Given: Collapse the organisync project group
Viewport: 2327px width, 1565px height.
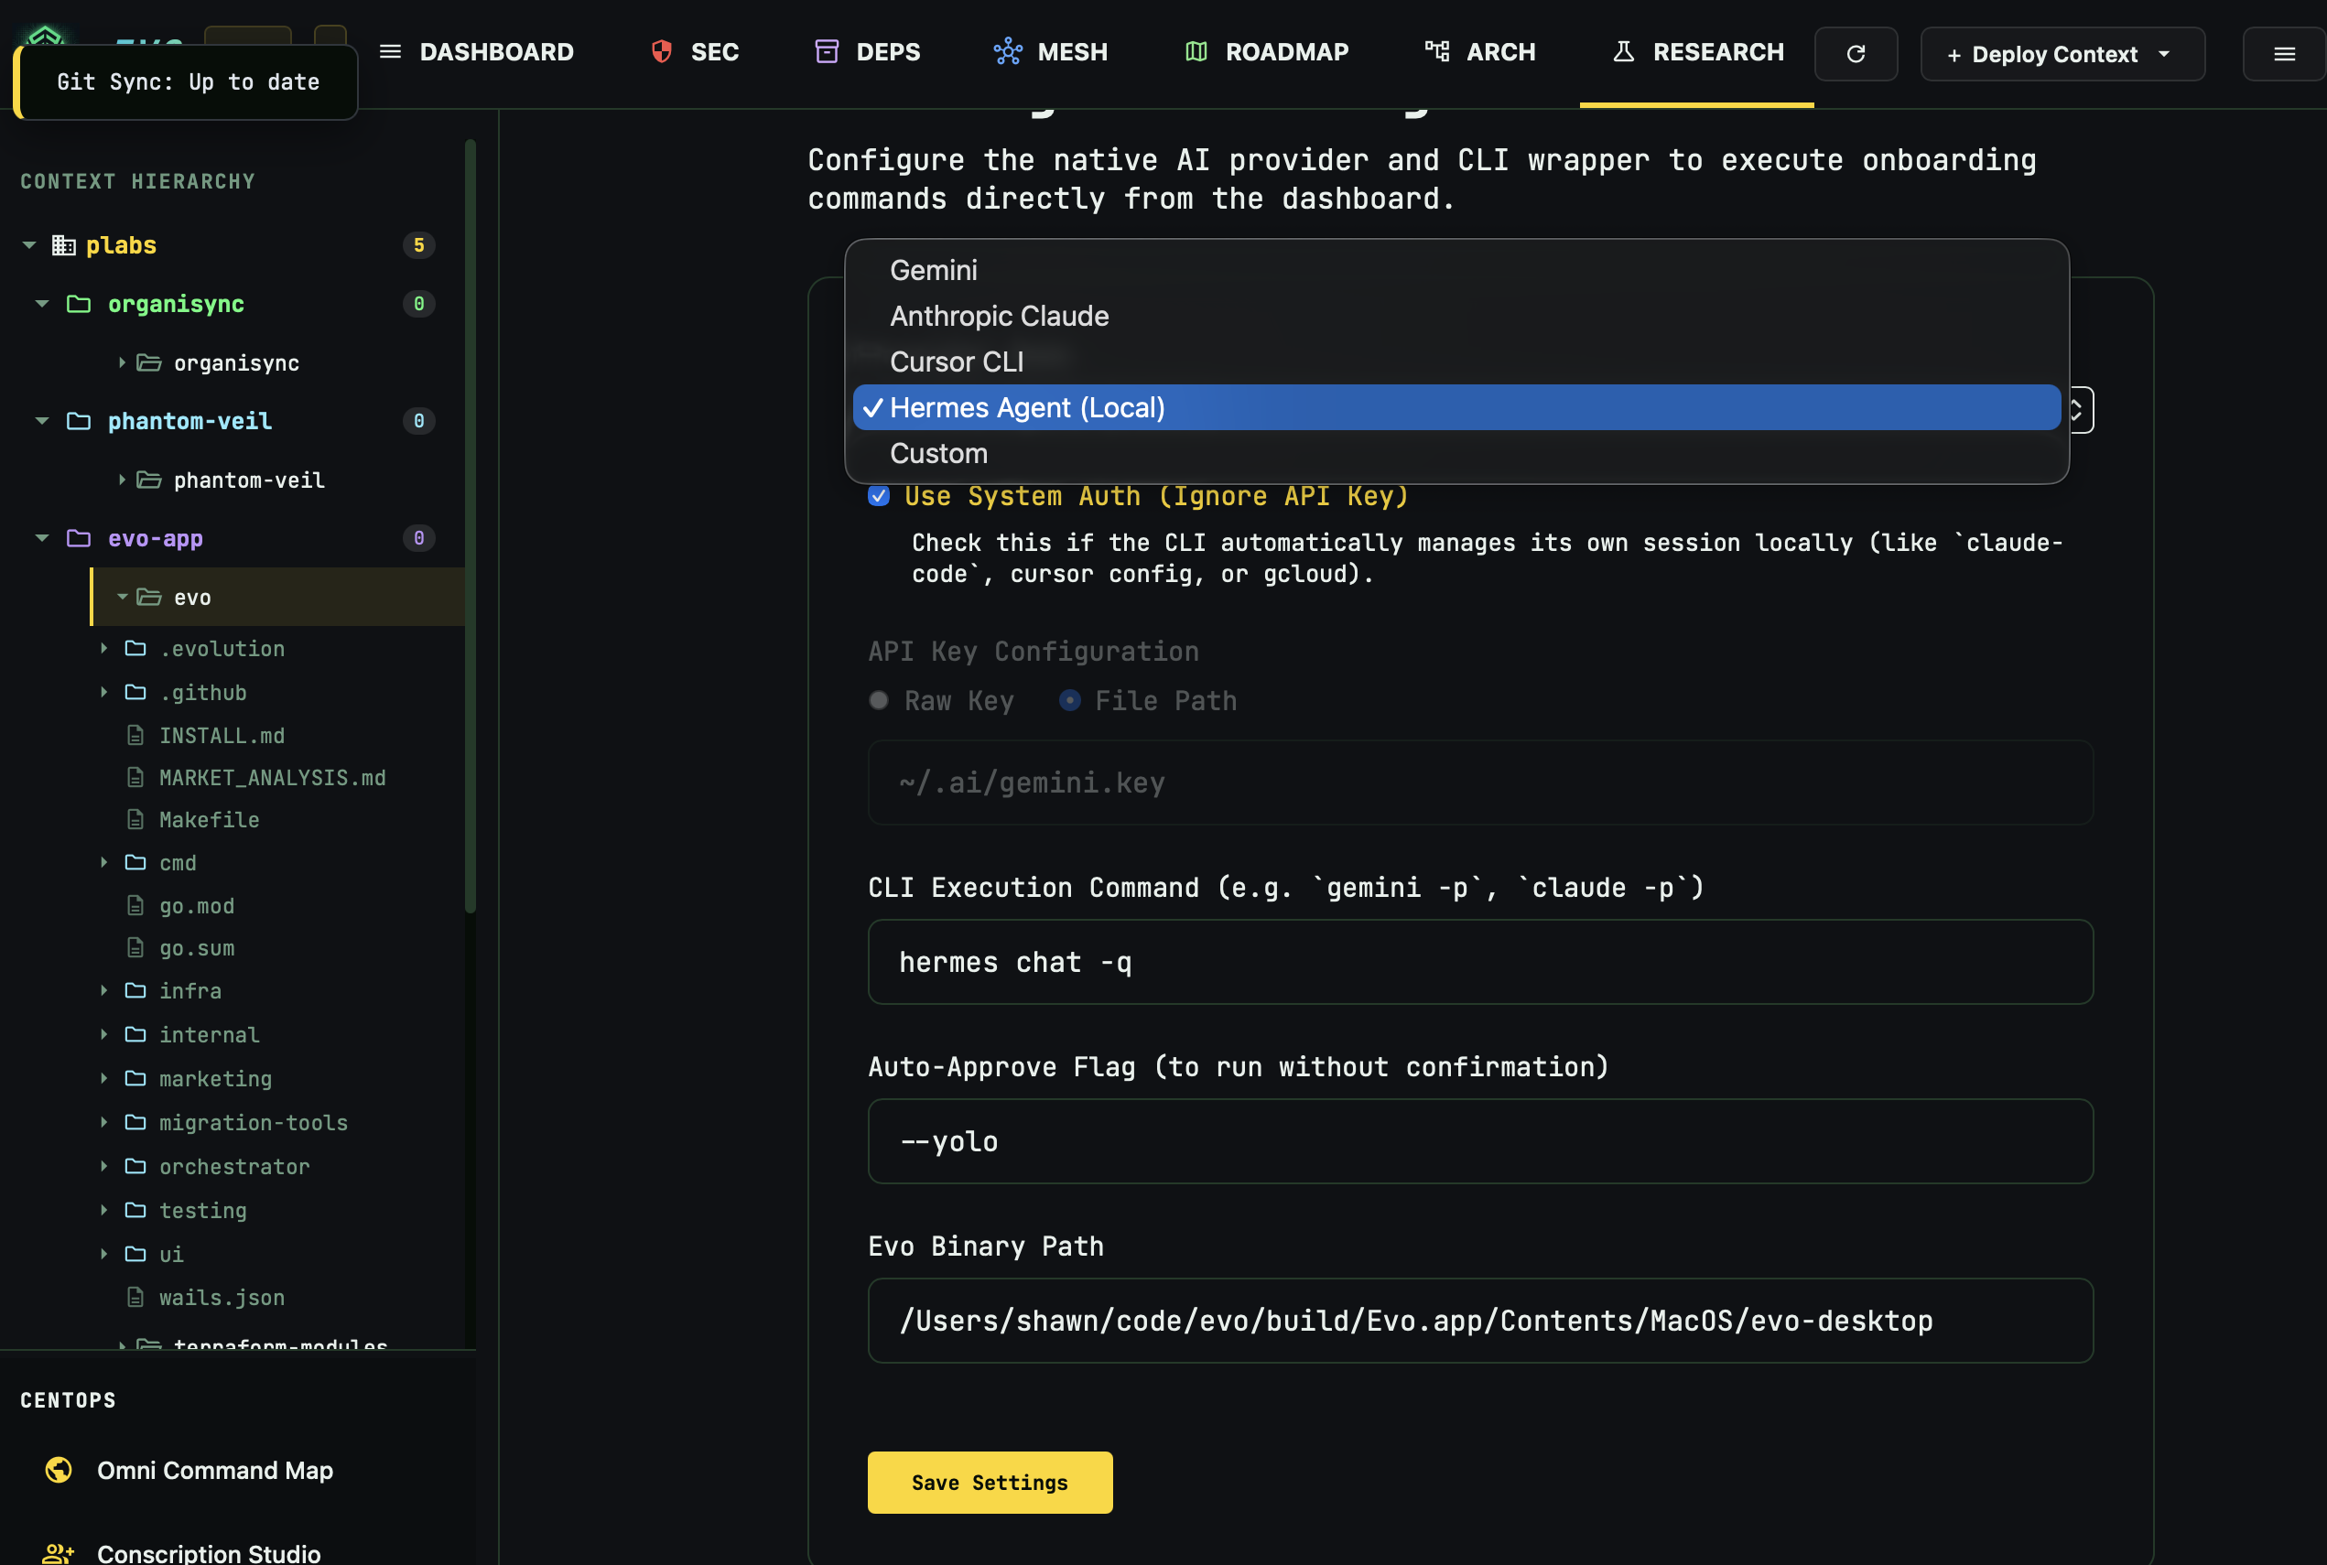Looking at the screenshot, I should 42,304.
